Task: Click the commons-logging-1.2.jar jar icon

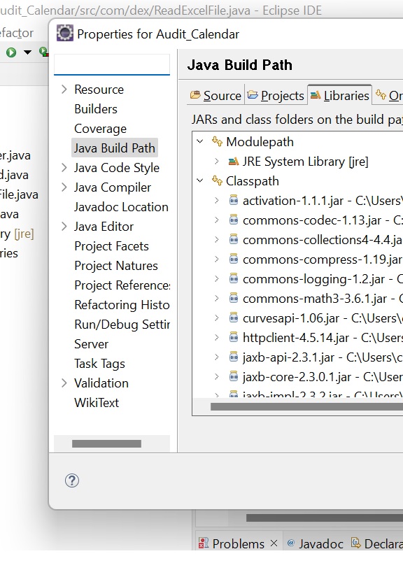Action: coord(234,279)
